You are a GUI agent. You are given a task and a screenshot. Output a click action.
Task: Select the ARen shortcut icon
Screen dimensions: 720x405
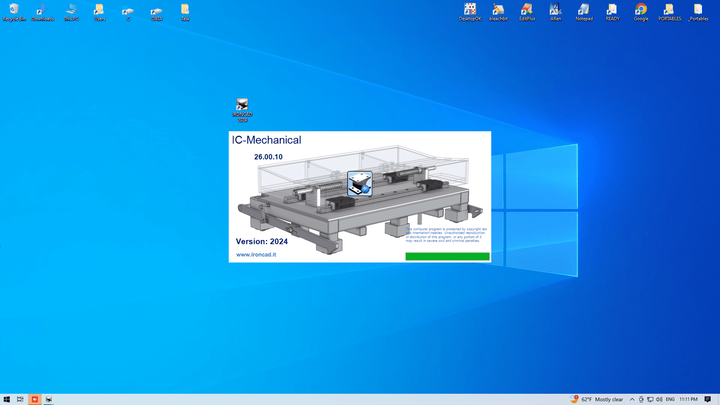[x=555, y=12]
